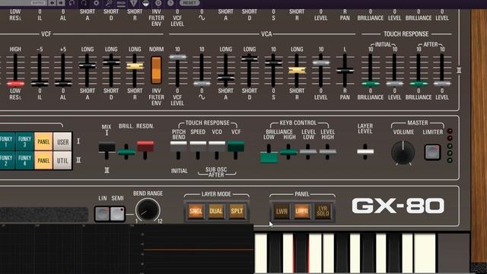Click the VCF decay D slider handle
The width and height of the screenshot is (487, 274).
(x=111, y=62)
